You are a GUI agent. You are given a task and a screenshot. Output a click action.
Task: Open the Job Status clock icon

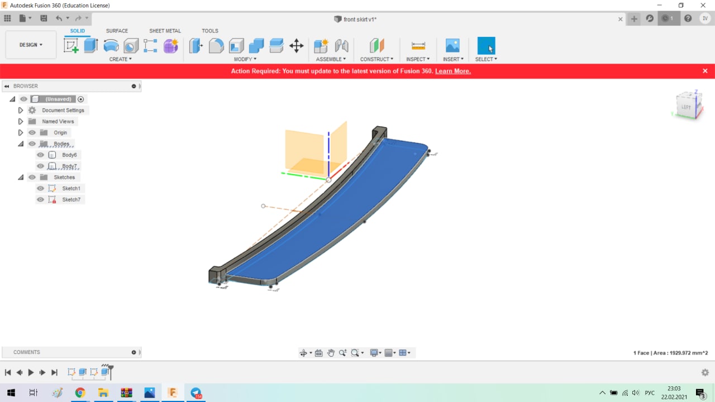point(667,18)
